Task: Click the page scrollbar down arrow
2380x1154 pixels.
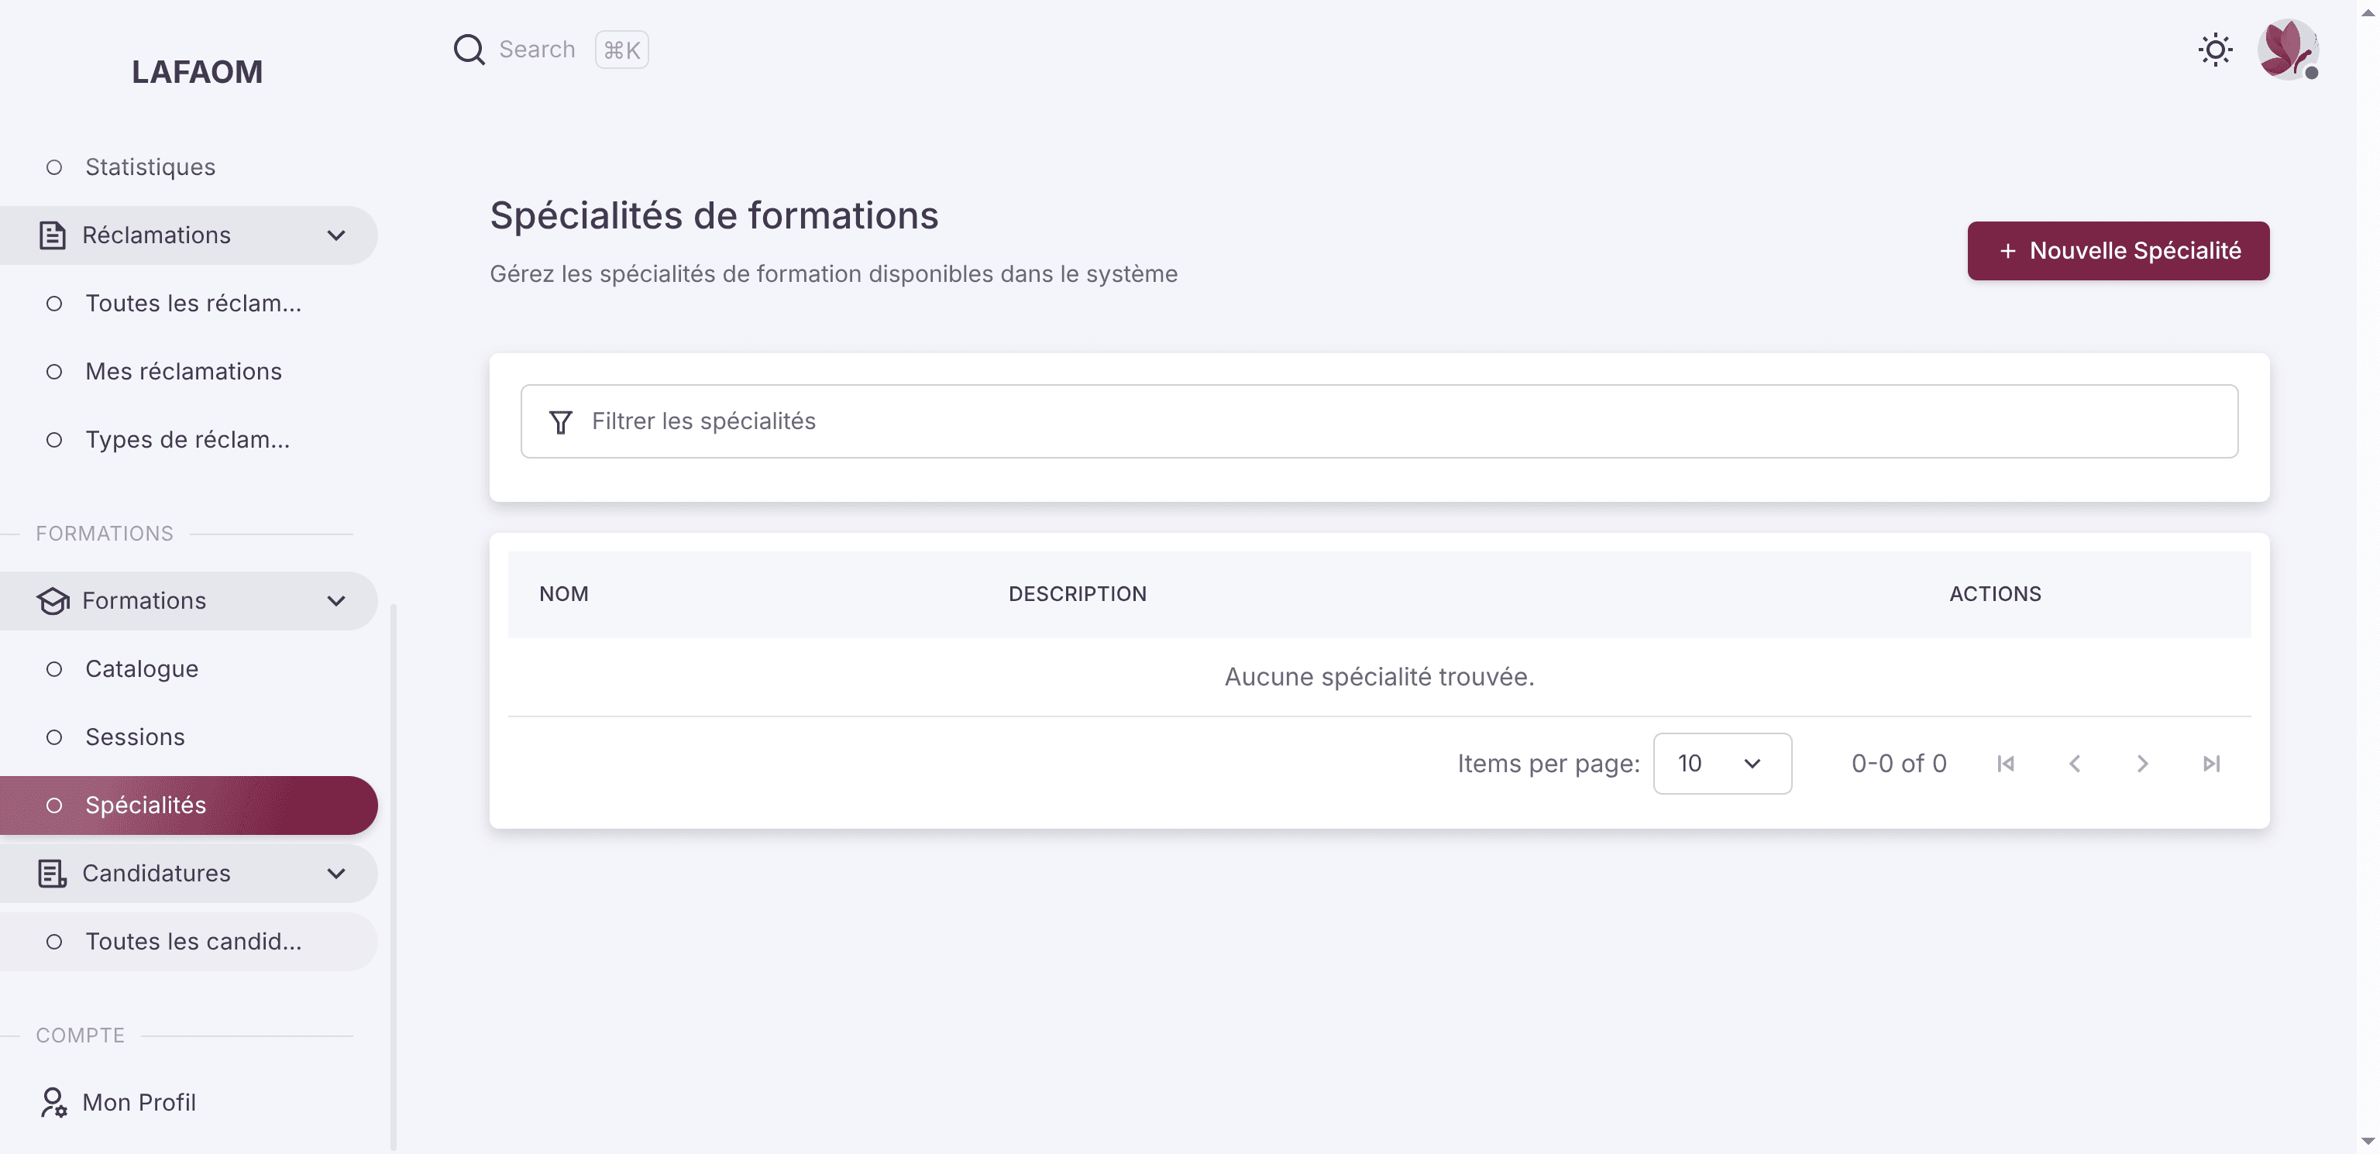Action: [x=2368, y=1143]
